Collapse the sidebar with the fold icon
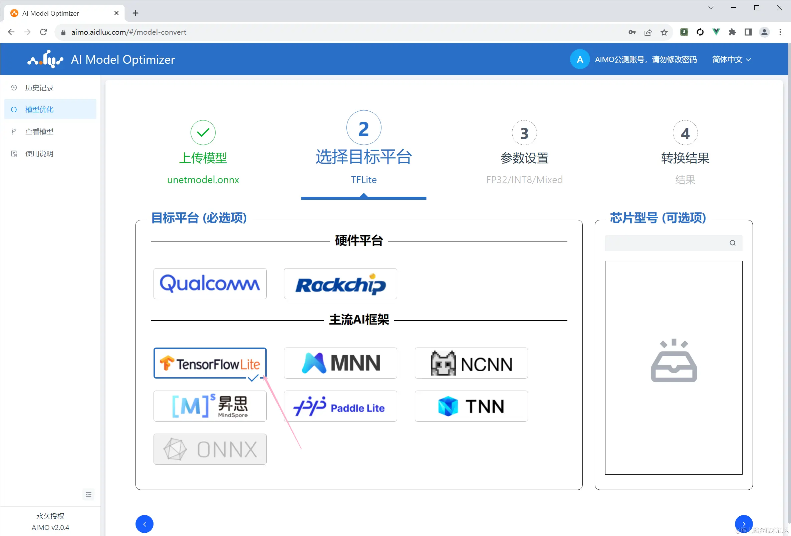The image size is (791, 536). click(x=88, y=494)
